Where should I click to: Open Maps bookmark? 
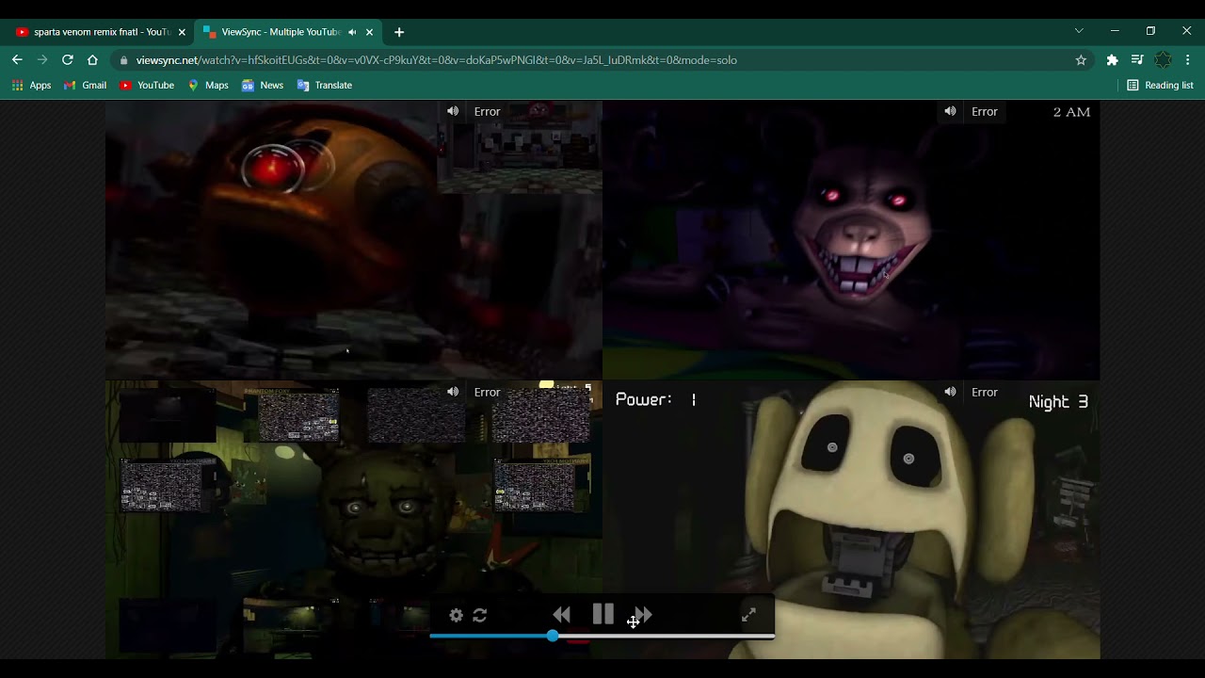[x=208, y=85]
